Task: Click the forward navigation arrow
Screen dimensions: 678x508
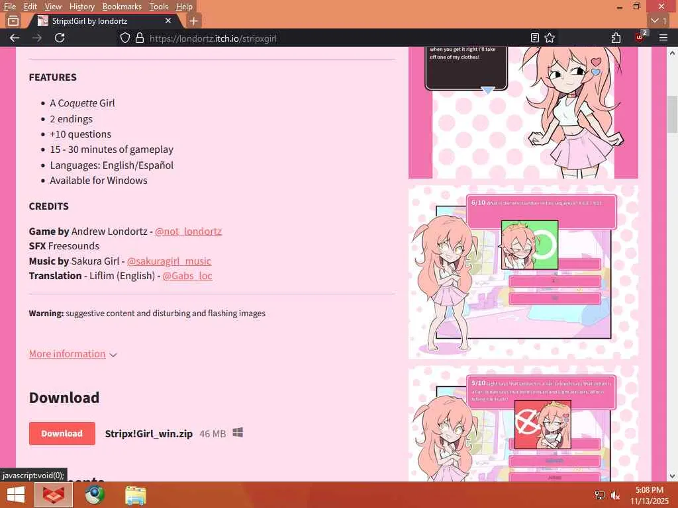Action: click(x=37, y=38)
